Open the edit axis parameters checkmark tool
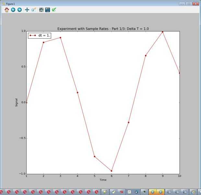This screenshot has width=201, height=195. (x=54, y=10)
